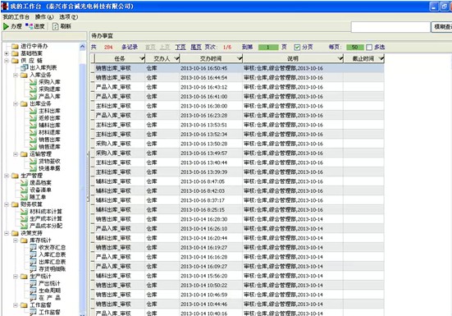Image resolution: width=452 pixels, height=316 pixels.
Task: Open the 产品成本分配 item
Action: point(46,226)
